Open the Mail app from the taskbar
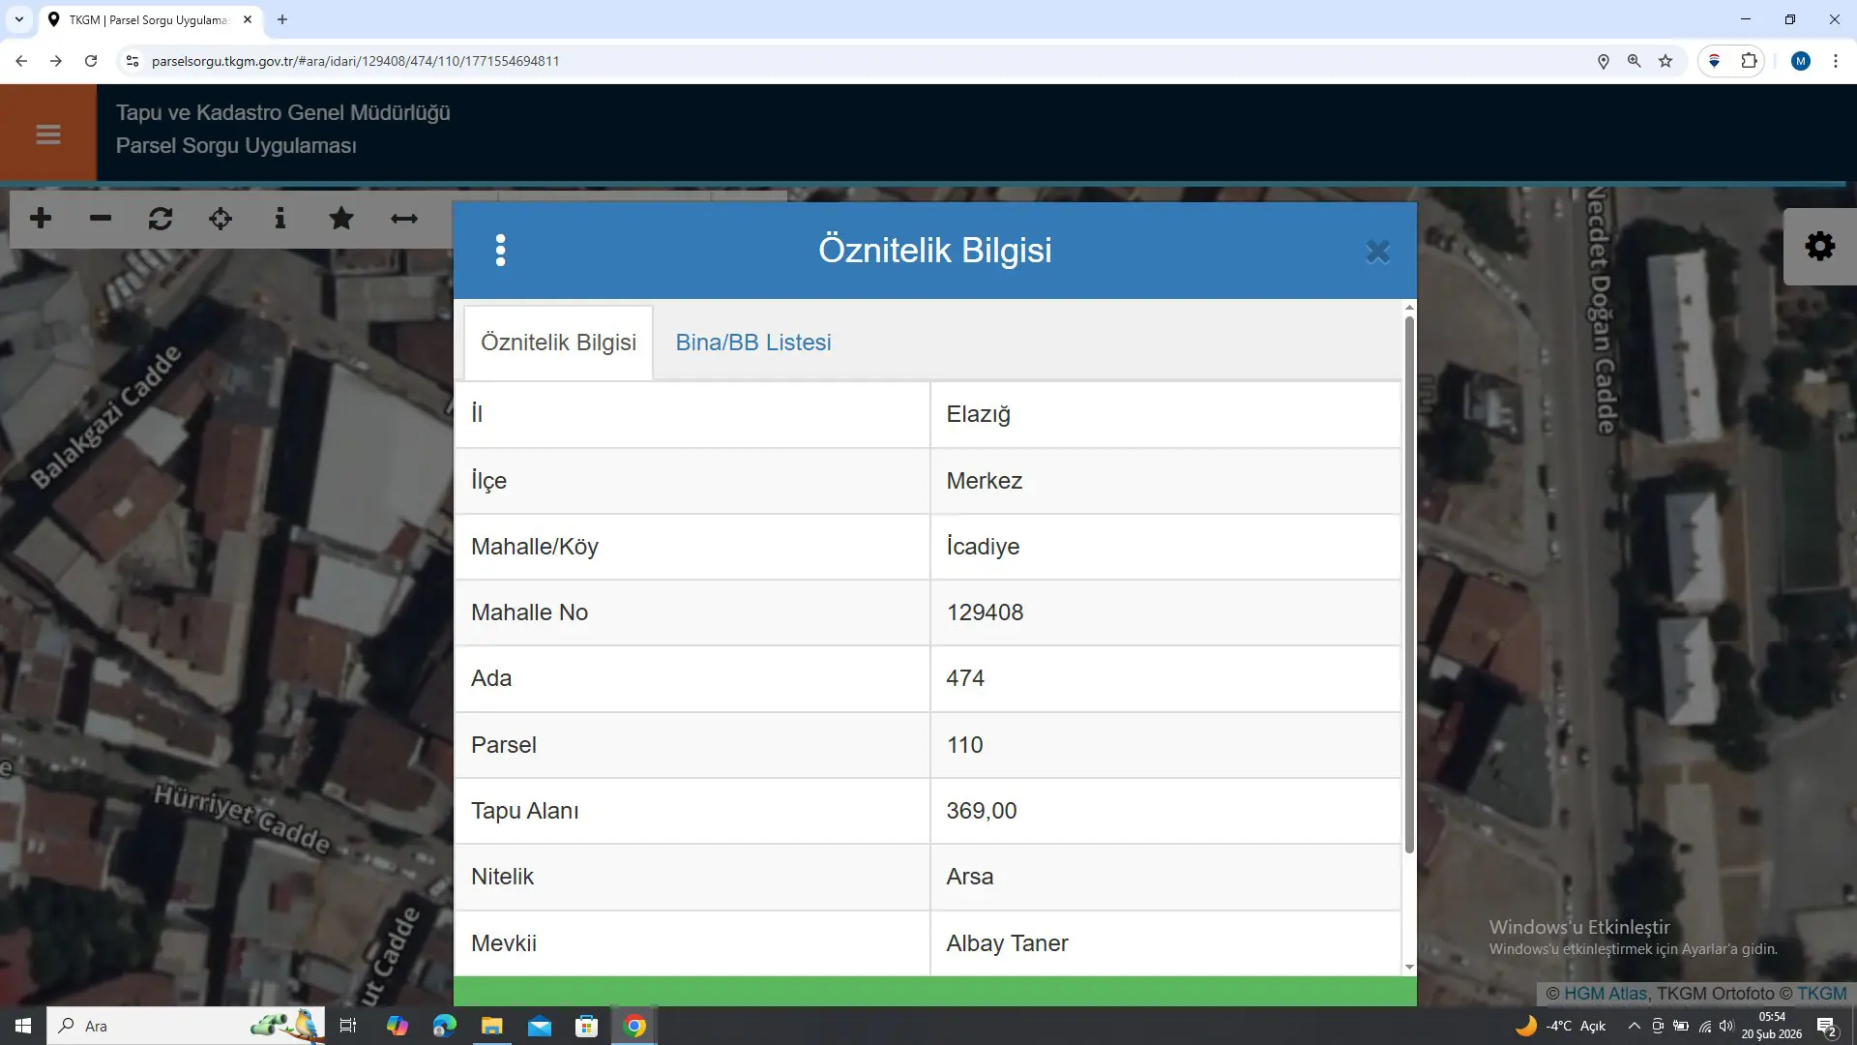The image size is (1857, 1045). coord(540,1026)
